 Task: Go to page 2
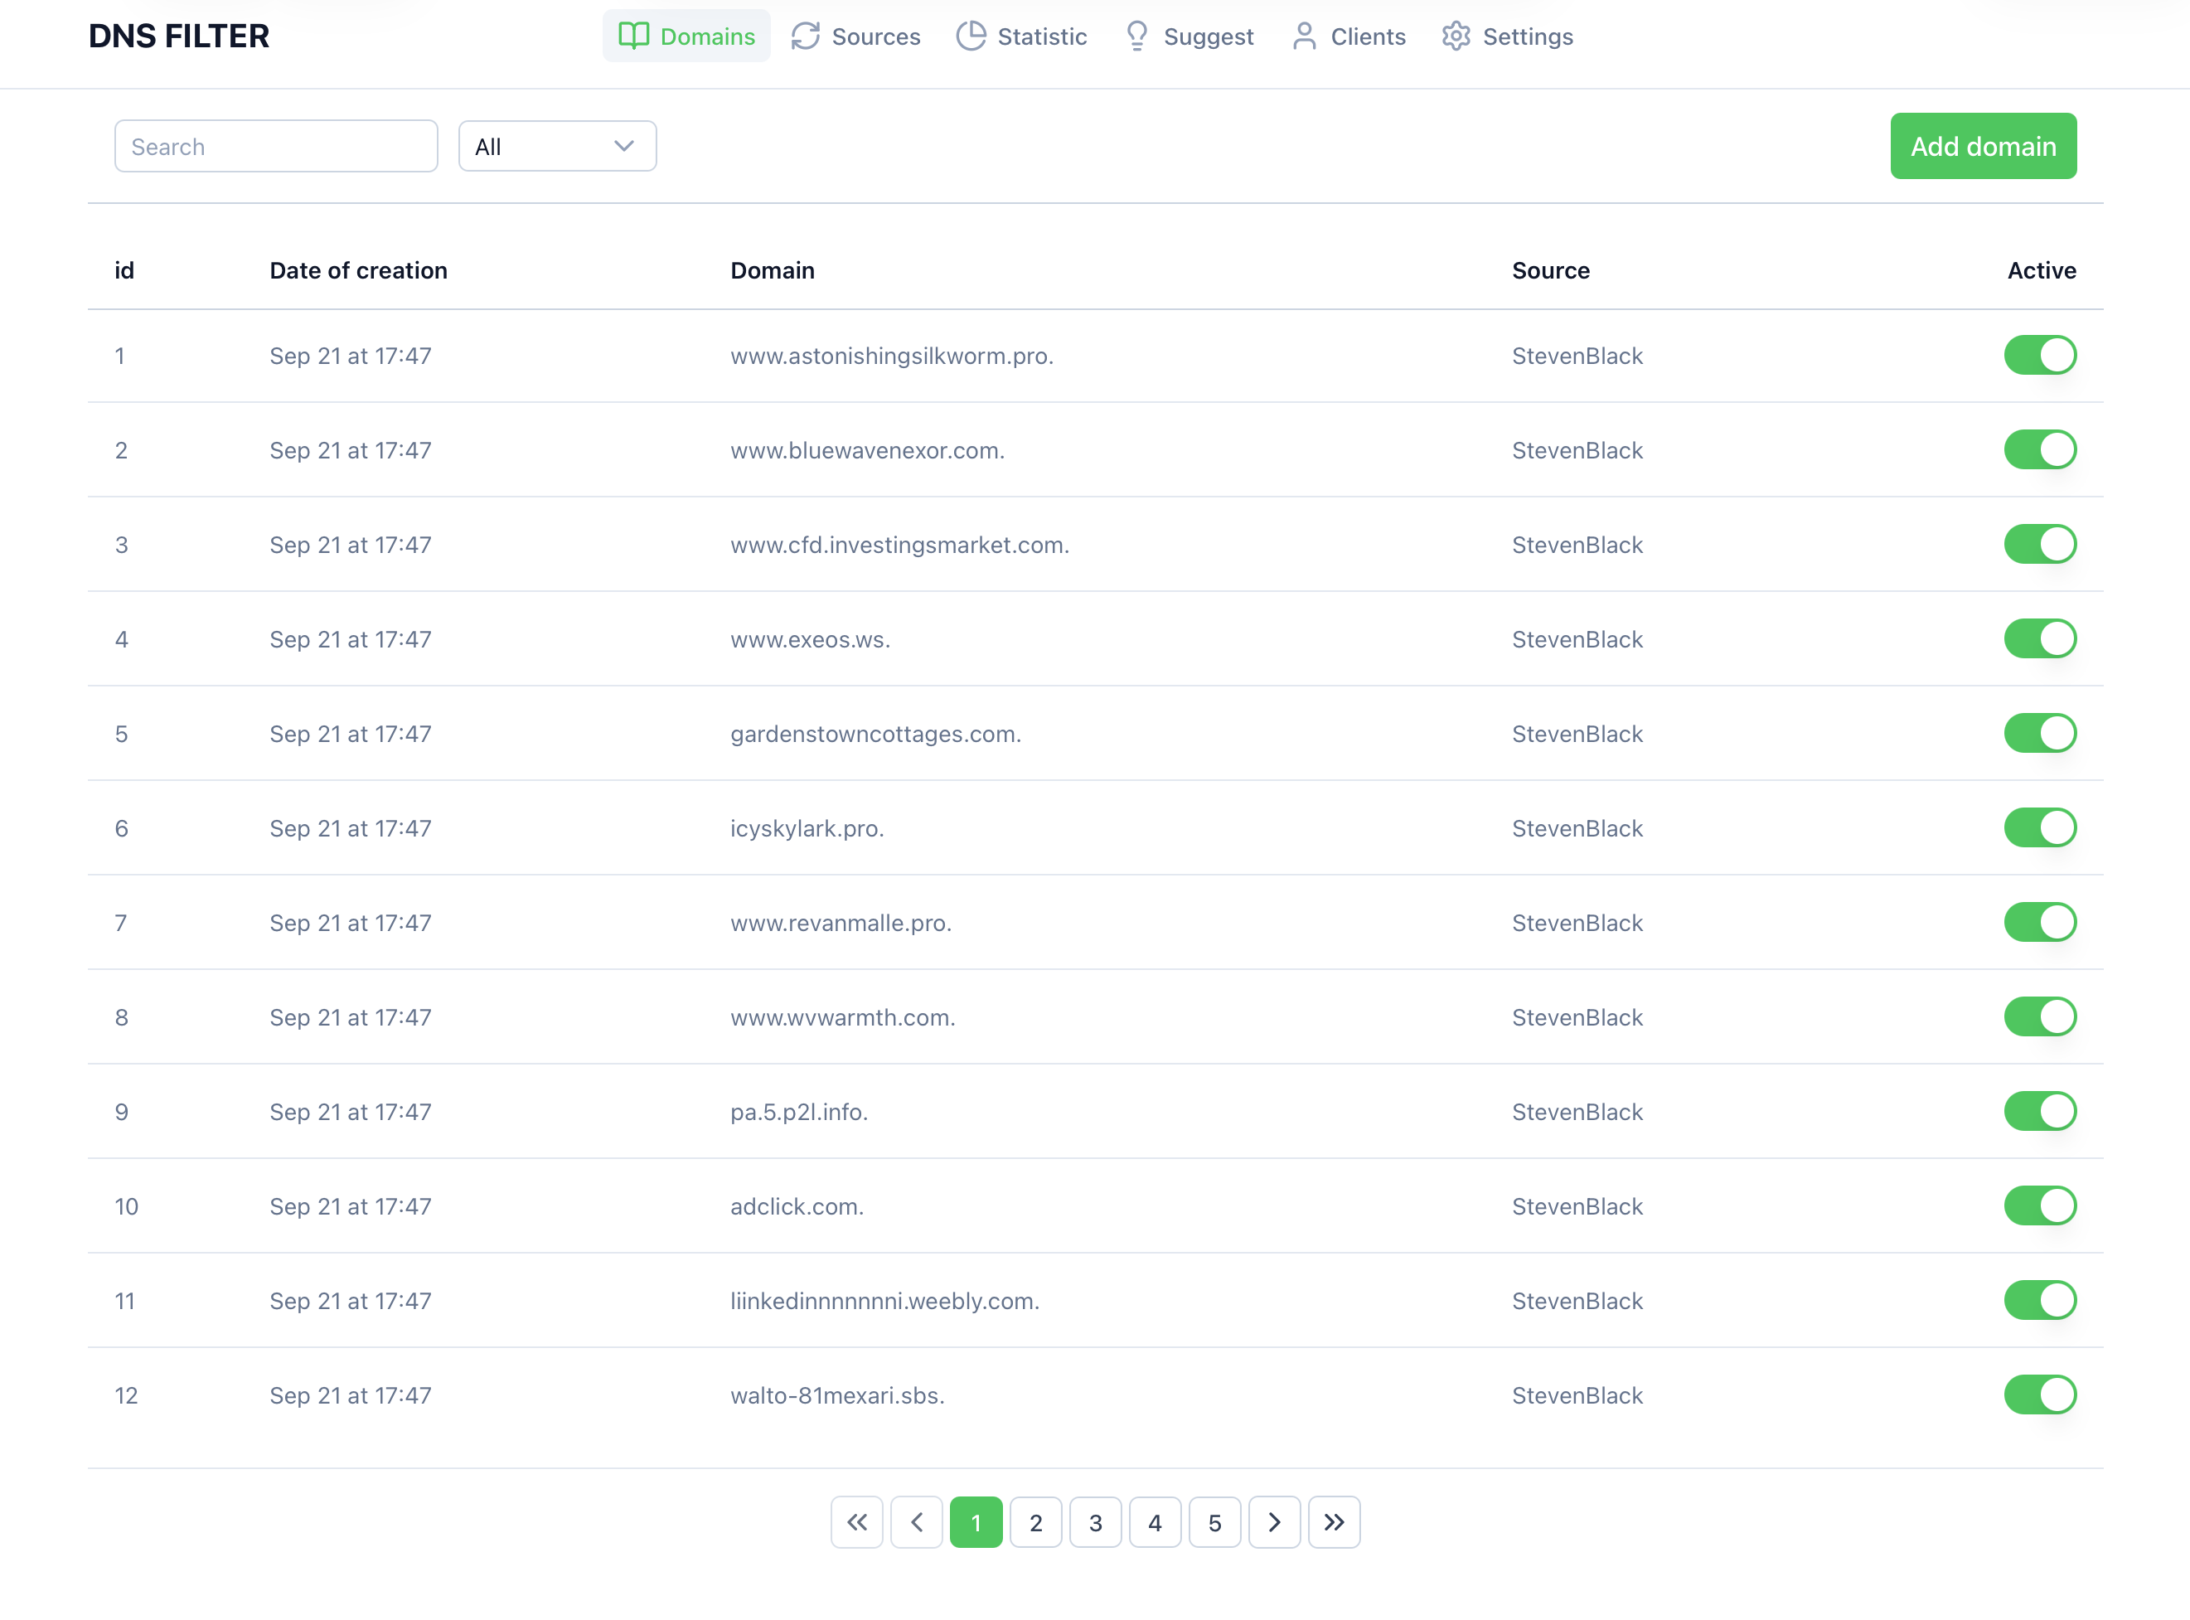click(x=1036, y=1522)
